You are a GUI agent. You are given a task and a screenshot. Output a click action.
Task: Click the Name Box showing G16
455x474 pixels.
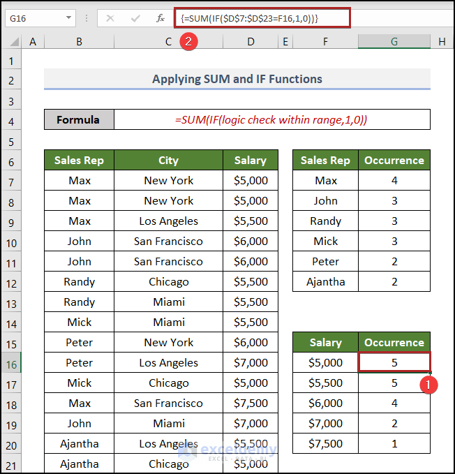[x=33, y=18]
